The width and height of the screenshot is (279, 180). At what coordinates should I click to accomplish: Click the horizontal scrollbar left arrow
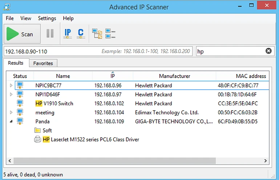pos(10,161)
